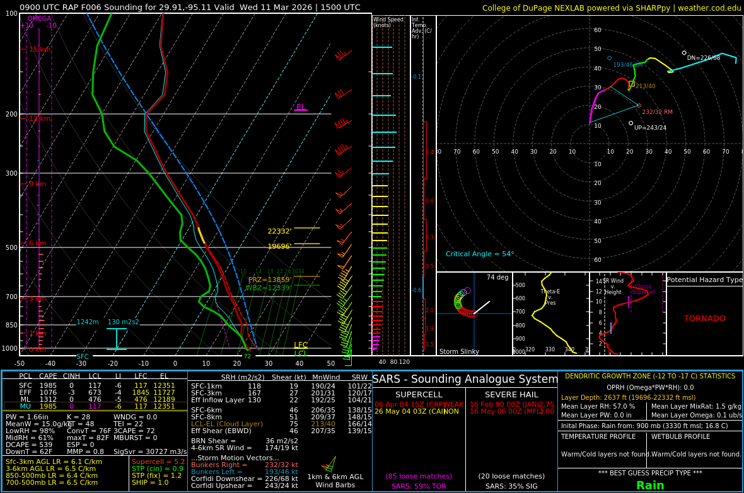
Task: Click the 'PW = 1.66in' value
Action: [x=27, y=417]
